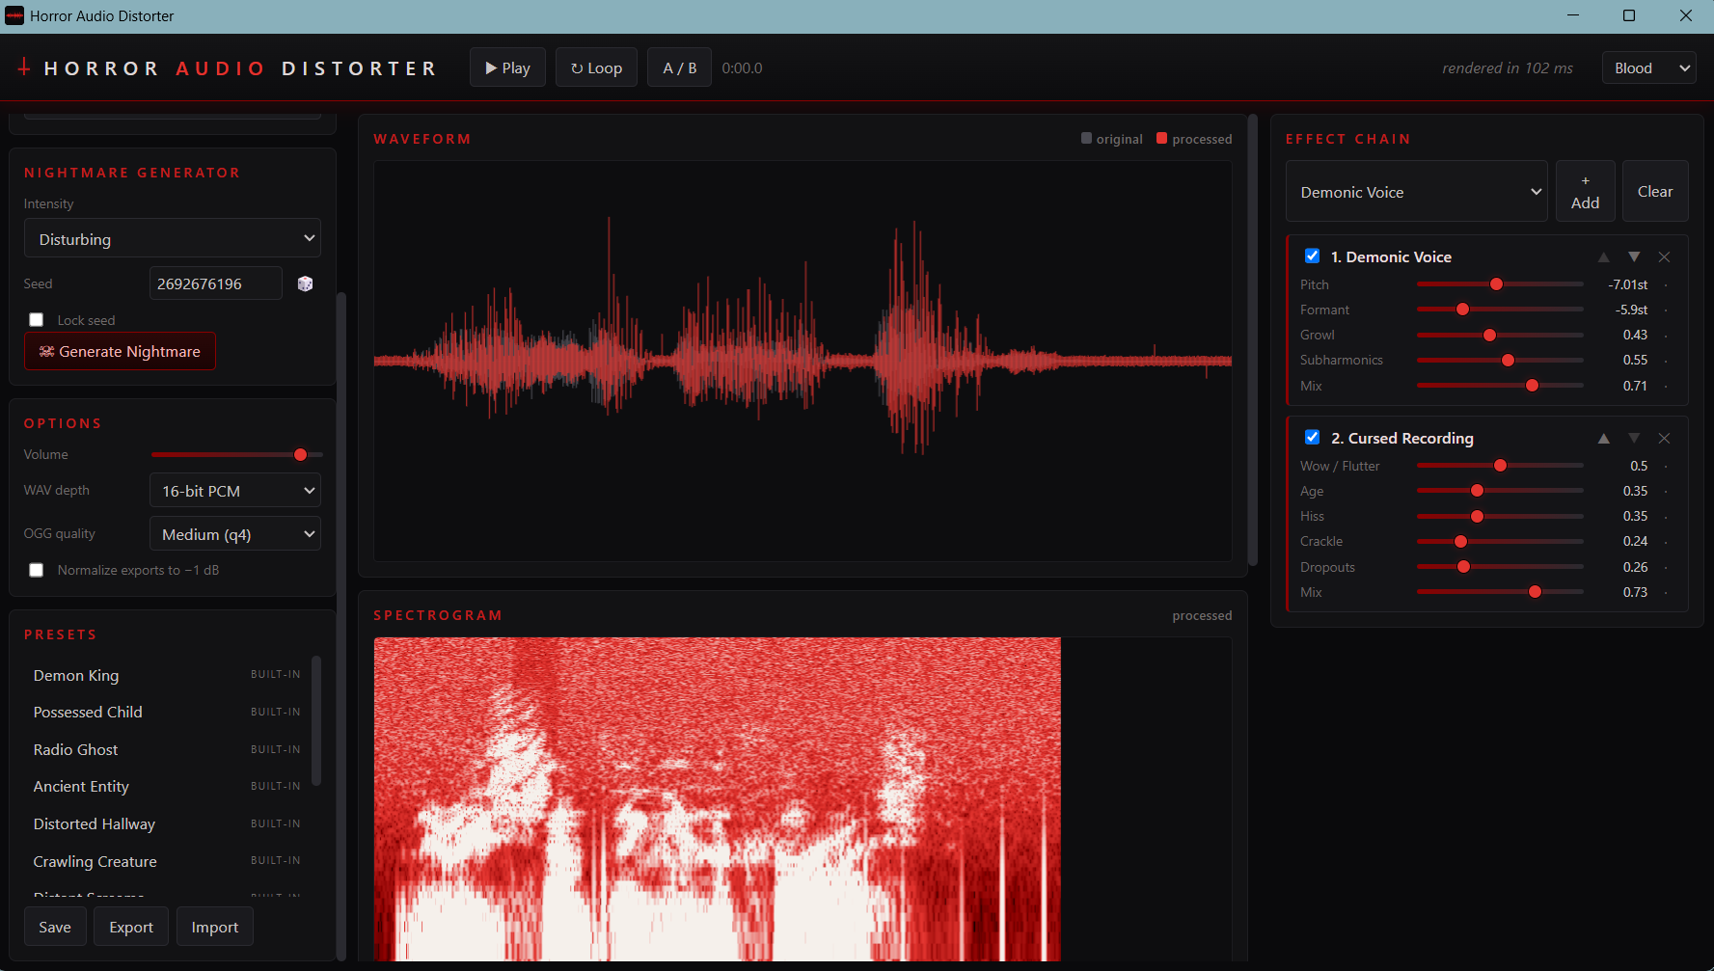1714x971 pixels.
Task: Remove the Cursed Recording effect
Action: [x=1664, y=438]
